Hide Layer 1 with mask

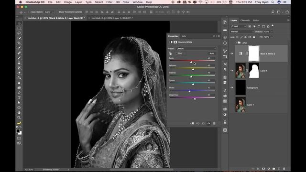(x=232, y=71)
